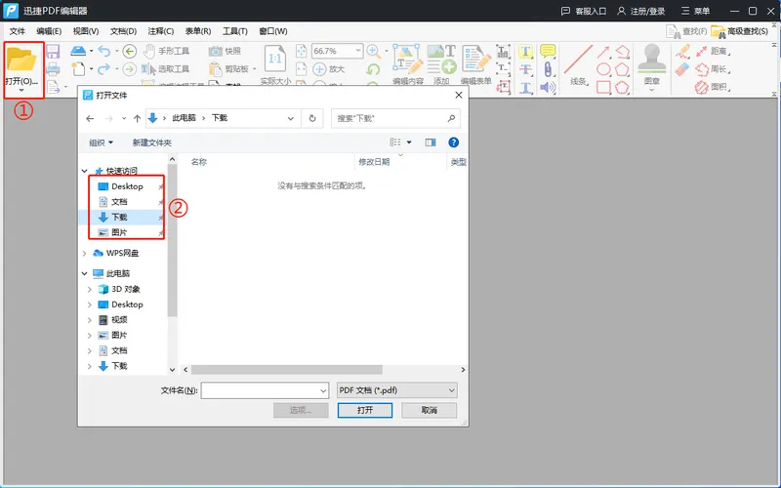Click the Stamp (图章) tool
The image size is (781, 488).
[651, 63]
